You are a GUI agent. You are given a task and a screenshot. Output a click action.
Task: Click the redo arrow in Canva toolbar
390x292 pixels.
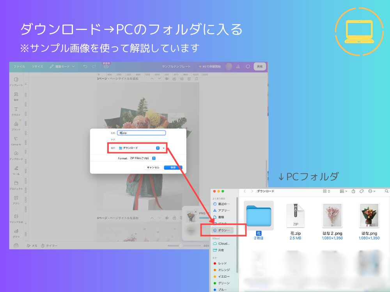click(94, 66)
